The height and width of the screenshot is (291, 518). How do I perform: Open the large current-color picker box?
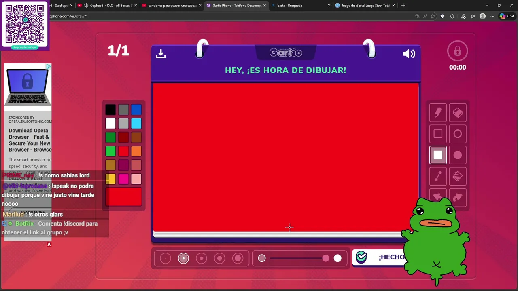pyautogui.click(x=123, y=197)
